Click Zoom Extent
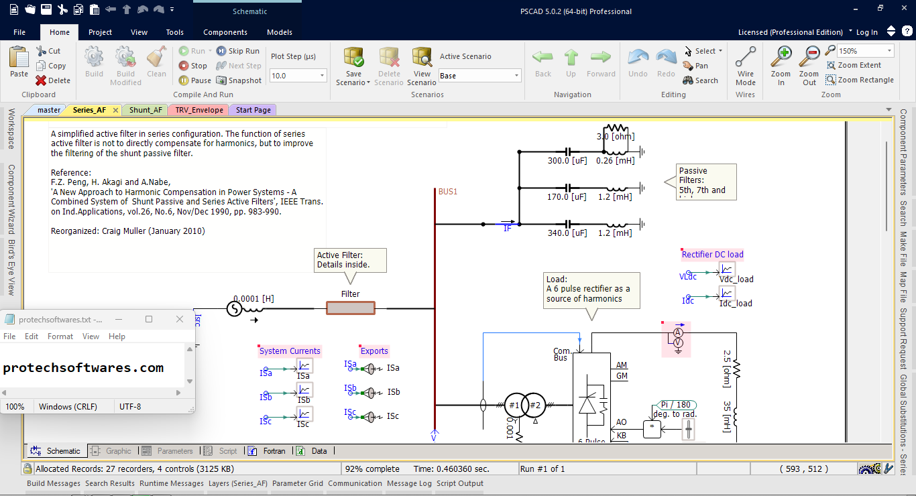 (x=854, y=65)
